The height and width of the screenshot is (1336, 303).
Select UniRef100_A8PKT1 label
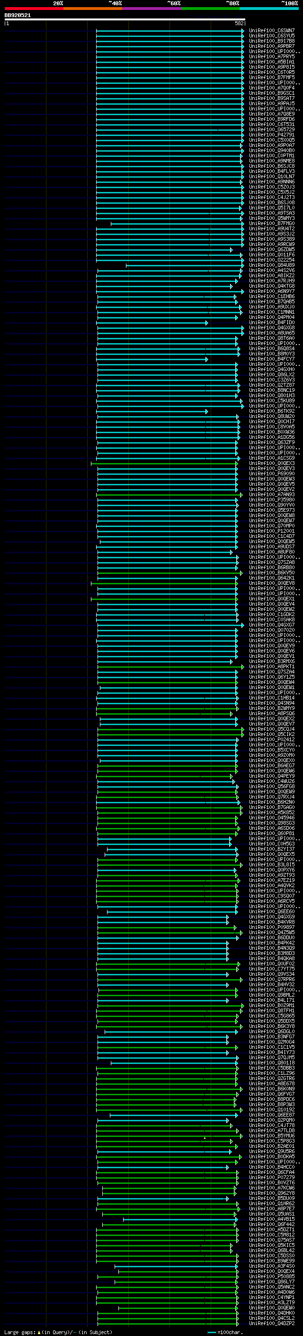(271, 666)
